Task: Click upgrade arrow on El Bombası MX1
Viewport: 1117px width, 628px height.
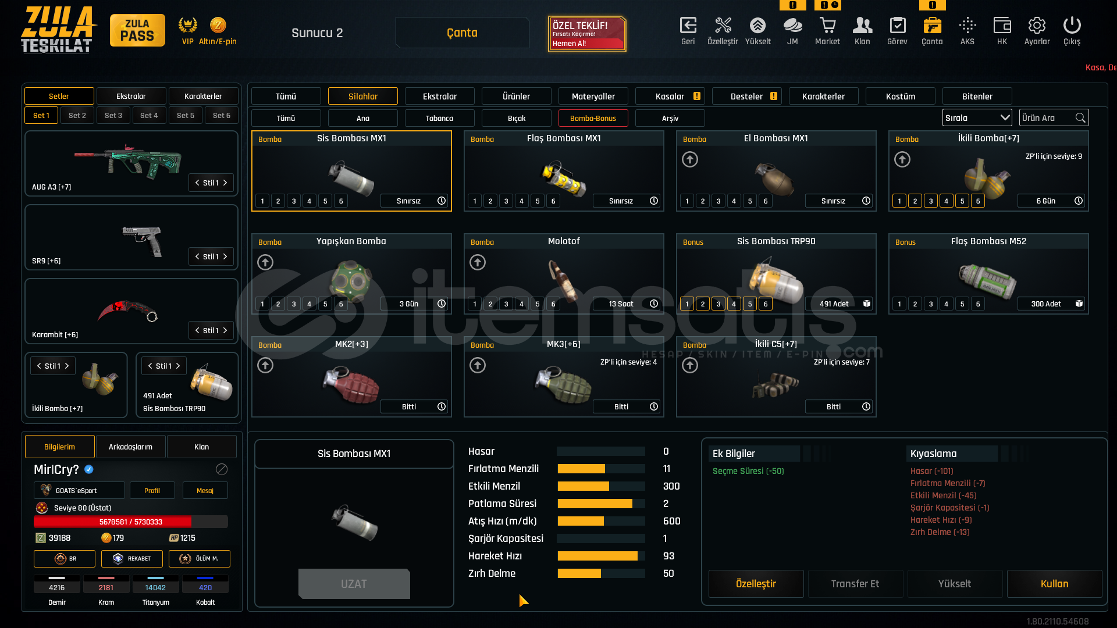Action: [x=690, y=159]
